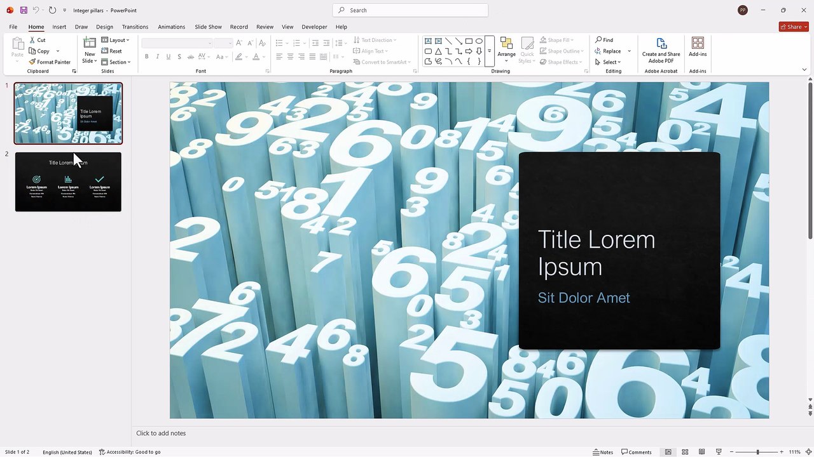
Task: Toggle Normal view button
Action: [668, 452]
